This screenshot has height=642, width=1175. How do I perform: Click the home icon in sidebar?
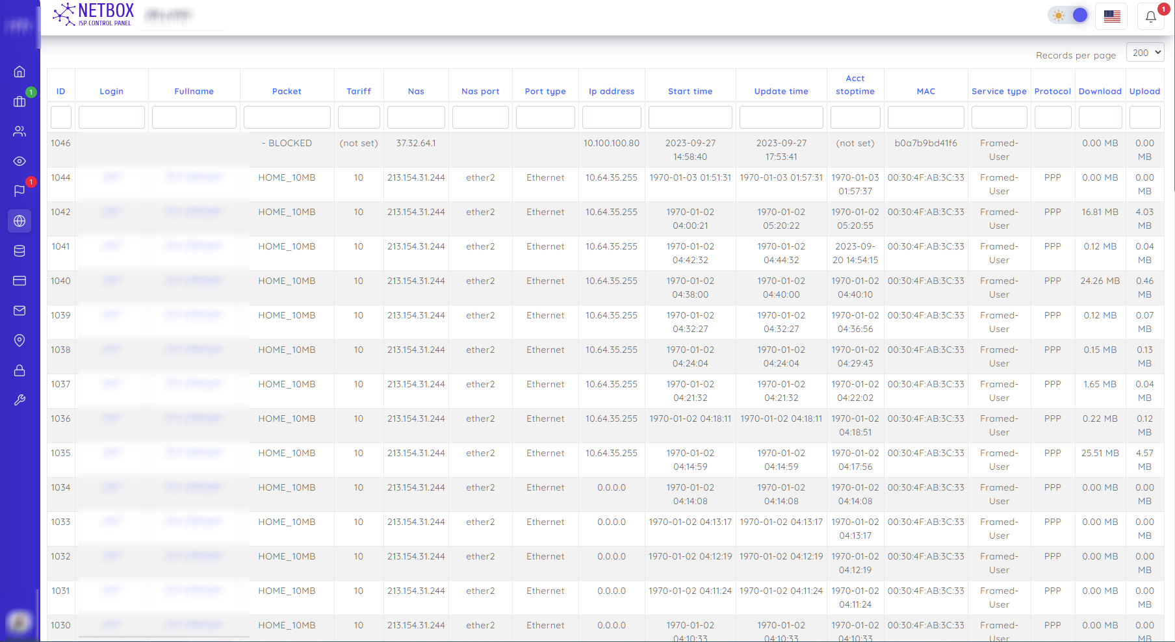[19, 71]
